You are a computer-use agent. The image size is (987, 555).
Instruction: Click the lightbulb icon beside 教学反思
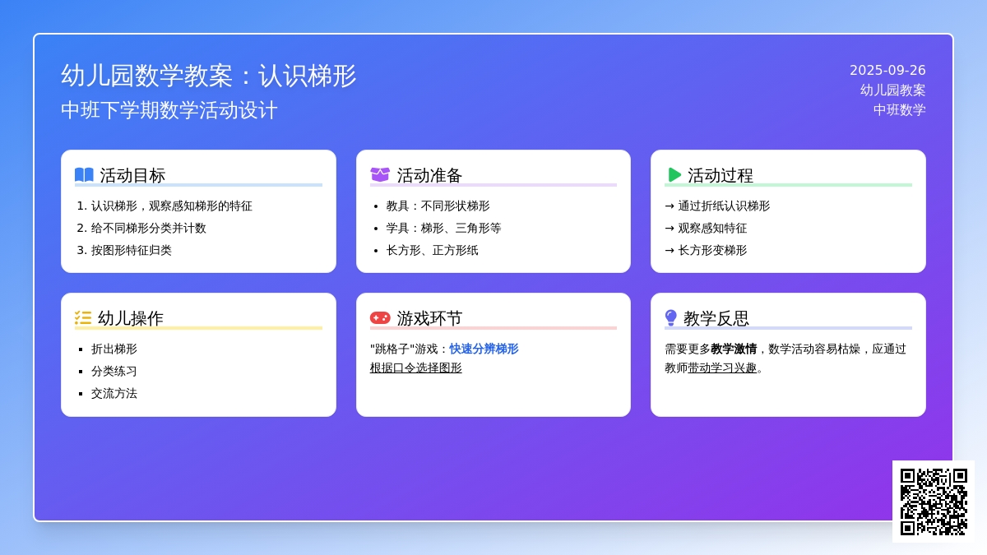(670, 317)
